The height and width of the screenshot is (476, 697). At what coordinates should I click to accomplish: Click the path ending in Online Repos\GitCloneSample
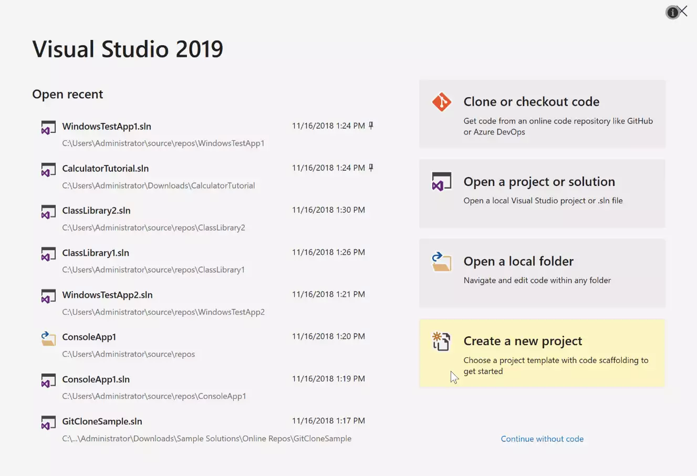tap(207, 438)
